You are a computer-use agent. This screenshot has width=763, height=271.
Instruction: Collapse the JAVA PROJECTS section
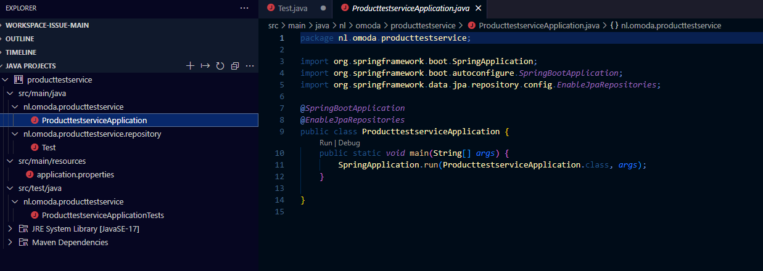tap(30, 66)
